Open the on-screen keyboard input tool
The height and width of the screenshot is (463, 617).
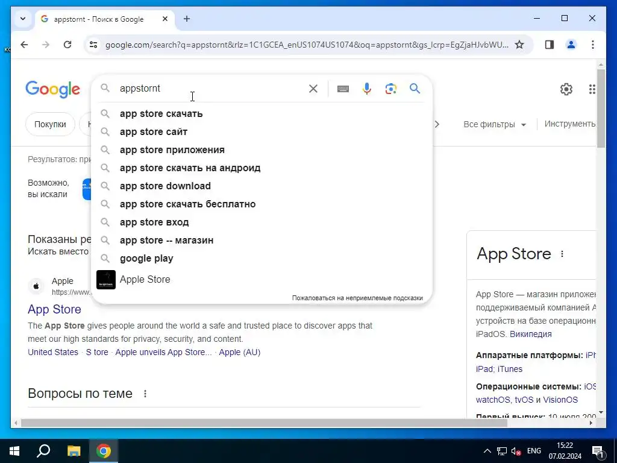pos(343,89)
